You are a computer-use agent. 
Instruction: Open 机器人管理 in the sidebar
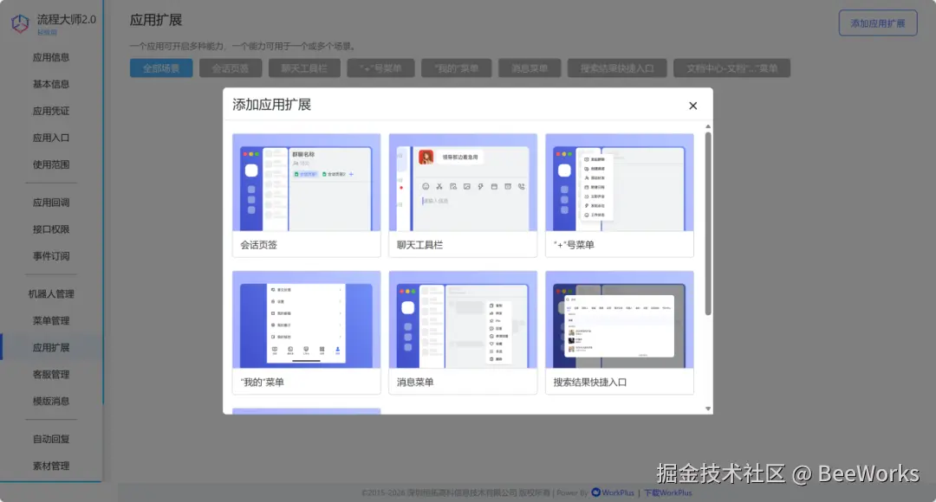pyautogui.click(x=54, y=293)
